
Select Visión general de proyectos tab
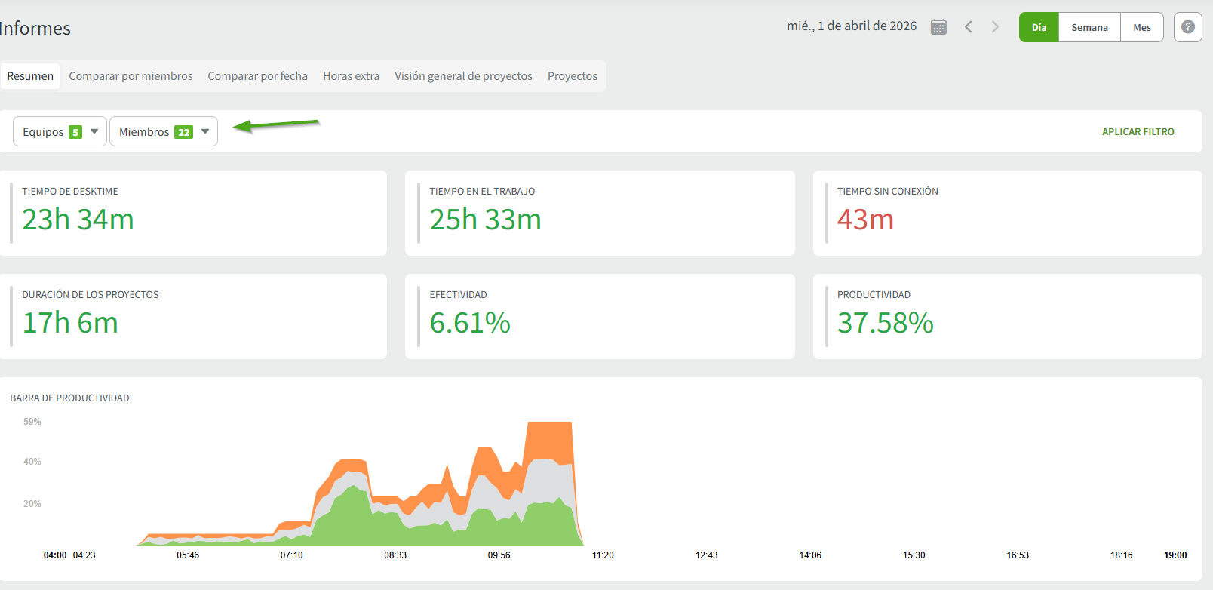[463, 76]
